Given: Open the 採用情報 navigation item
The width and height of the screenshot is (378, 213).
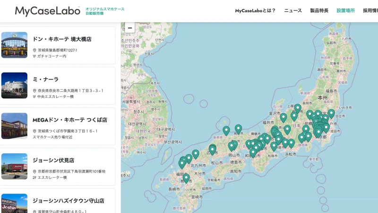Looking at the screenshot, I should click(370, 10).
